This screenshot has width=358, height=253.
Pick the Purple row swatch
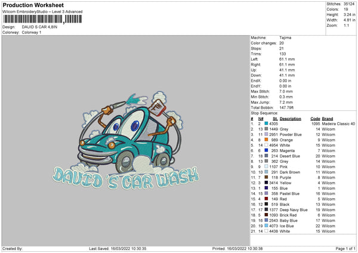pos(266,177)
